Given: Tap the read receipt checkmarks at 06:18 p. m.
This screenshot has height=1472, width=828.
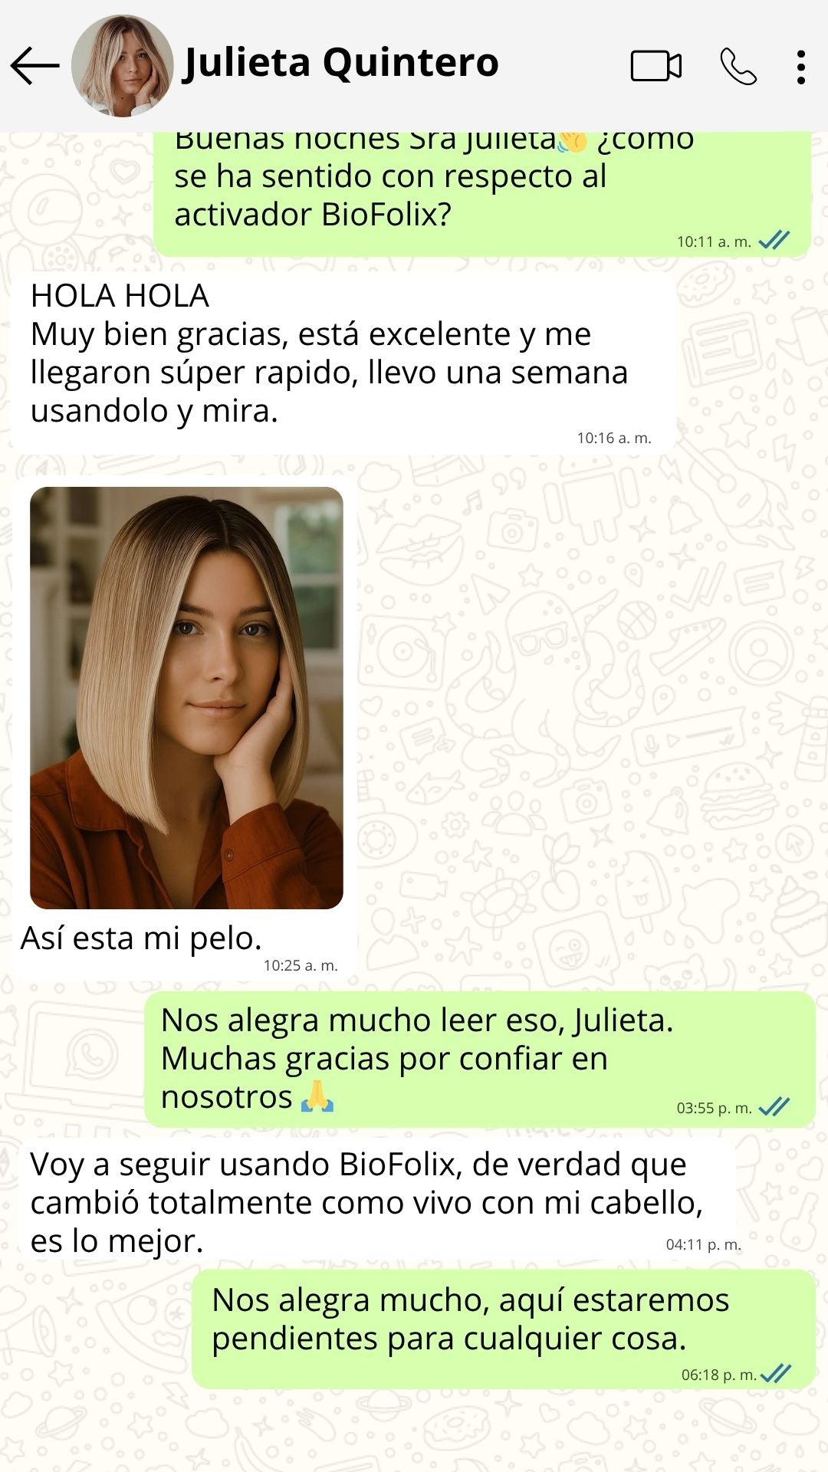Looking at the screenshot, I should tap(776, 1374).
